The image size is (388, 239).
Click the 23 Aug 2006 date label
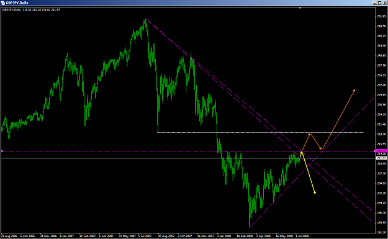(x=9, y=236)
